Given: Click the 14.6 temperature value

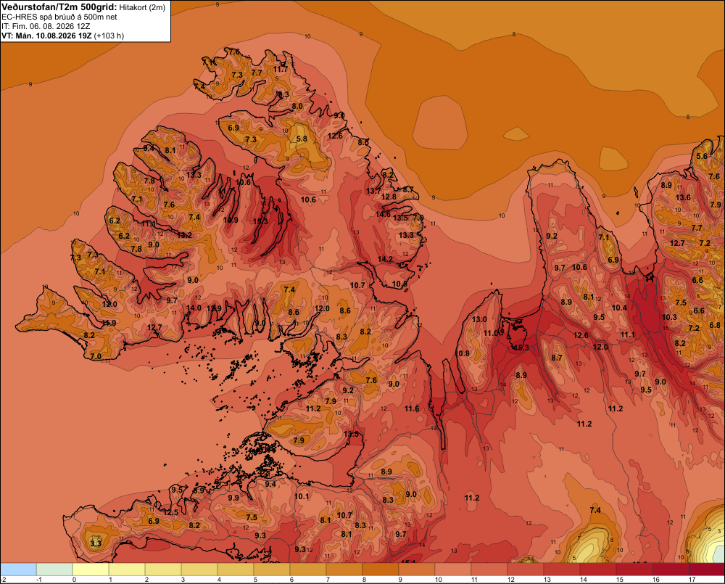Looking at the screenshot, I should 383,214.
